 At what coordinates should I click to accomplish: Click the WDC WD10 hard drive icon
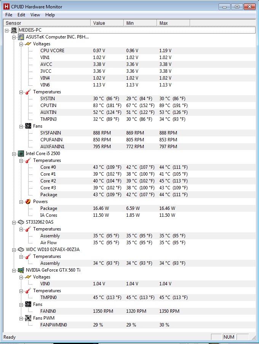[21, 250]
